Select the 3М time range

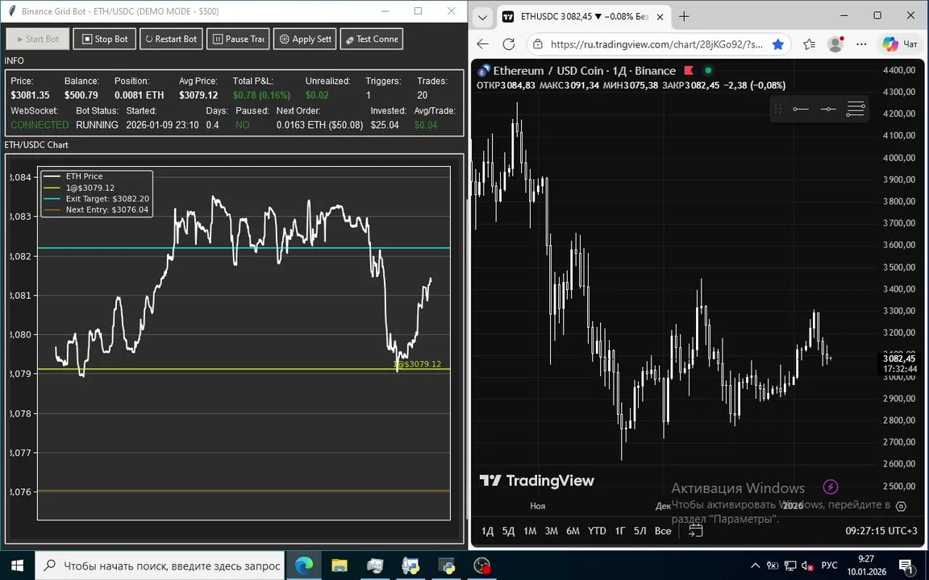click(x=551, y=531)
